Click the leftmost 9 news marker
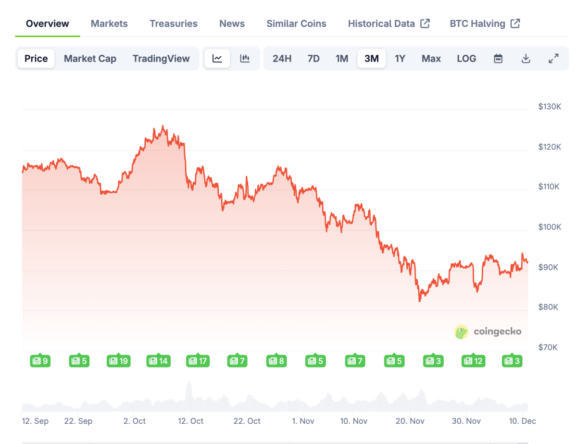This screenshot has width=577, height=444. coord(40,360)
